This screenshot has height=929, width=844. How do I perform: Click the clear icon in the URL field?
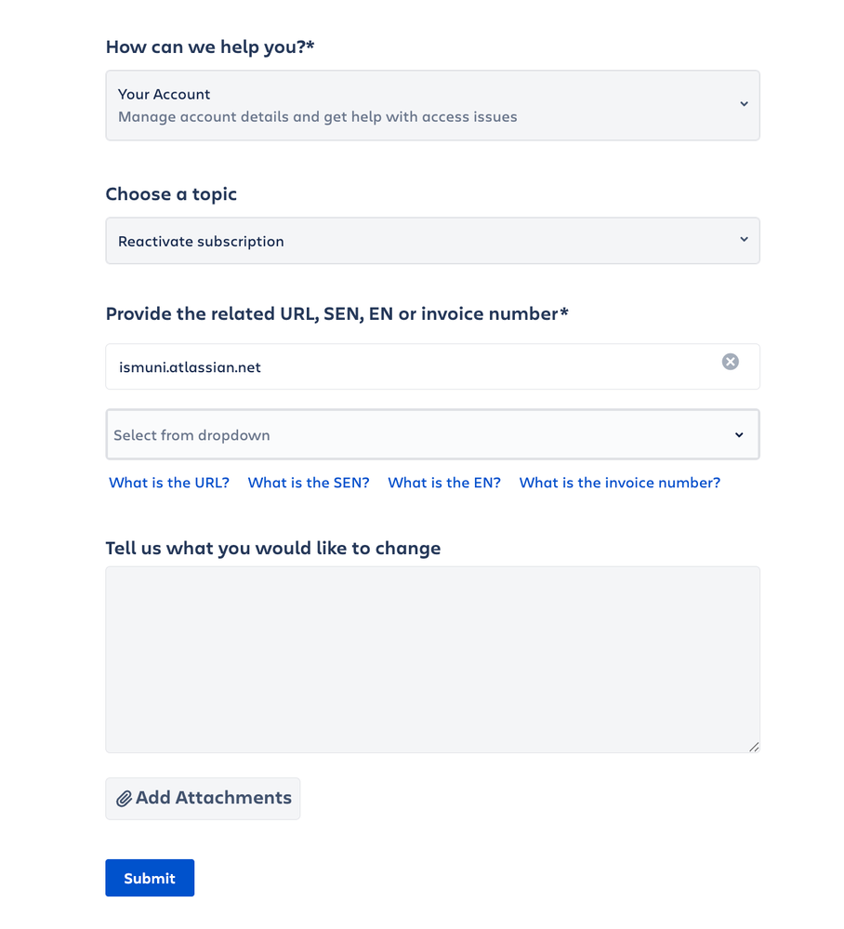[x=731, y=362]
